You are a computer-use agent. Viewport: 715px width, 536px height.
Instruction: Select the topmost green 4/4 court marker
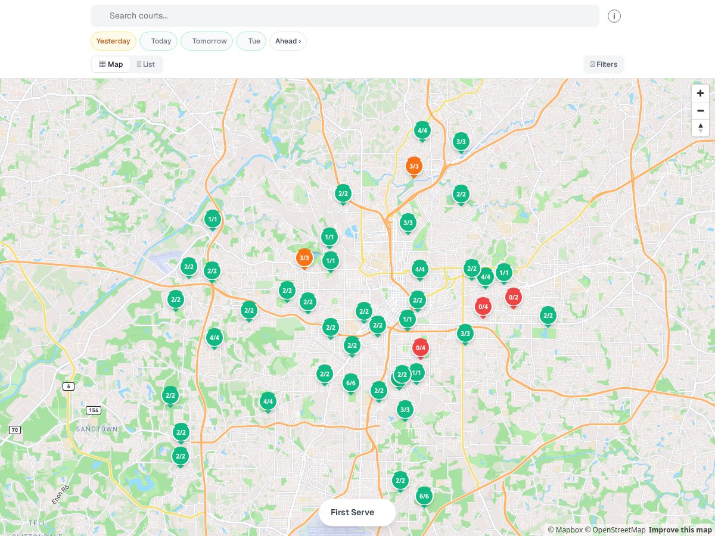point(422,131)
